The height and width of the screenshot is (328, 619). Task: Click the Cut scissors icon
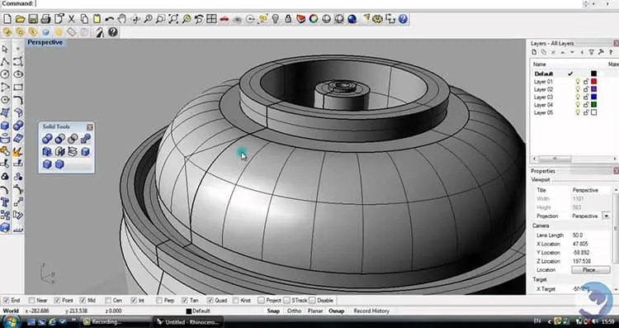point(72,19)
